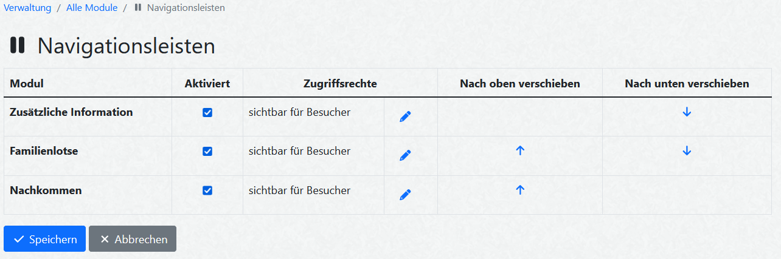Save changes with Speichern button
This screenshot has height=259, width=781.
pos(44,239)
